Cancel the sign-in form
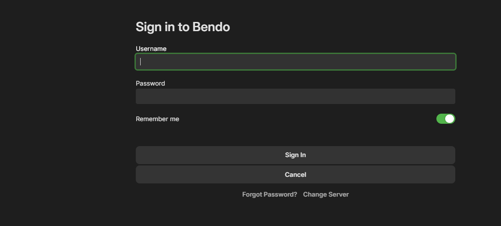This screenshot has height=226, width=501. [x=295, y=175]
